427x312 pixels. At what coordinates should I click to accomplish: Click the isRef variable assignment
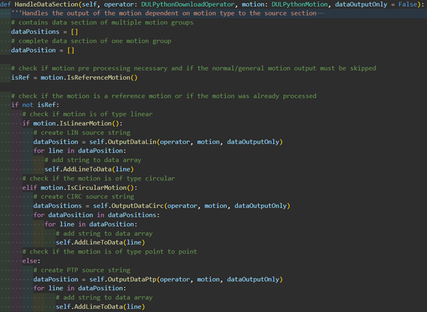click(20, 77)
